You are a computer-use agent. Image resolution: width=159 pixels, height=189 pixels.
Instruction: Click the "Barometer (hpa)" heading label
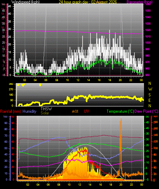(140, 2)
